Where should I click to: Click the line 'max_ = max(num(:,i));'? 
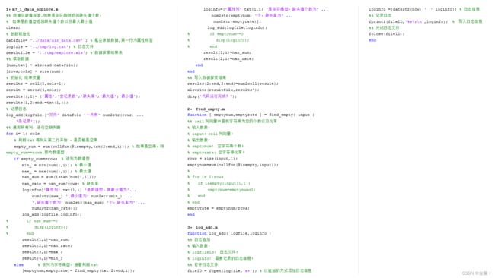point(56,171)
